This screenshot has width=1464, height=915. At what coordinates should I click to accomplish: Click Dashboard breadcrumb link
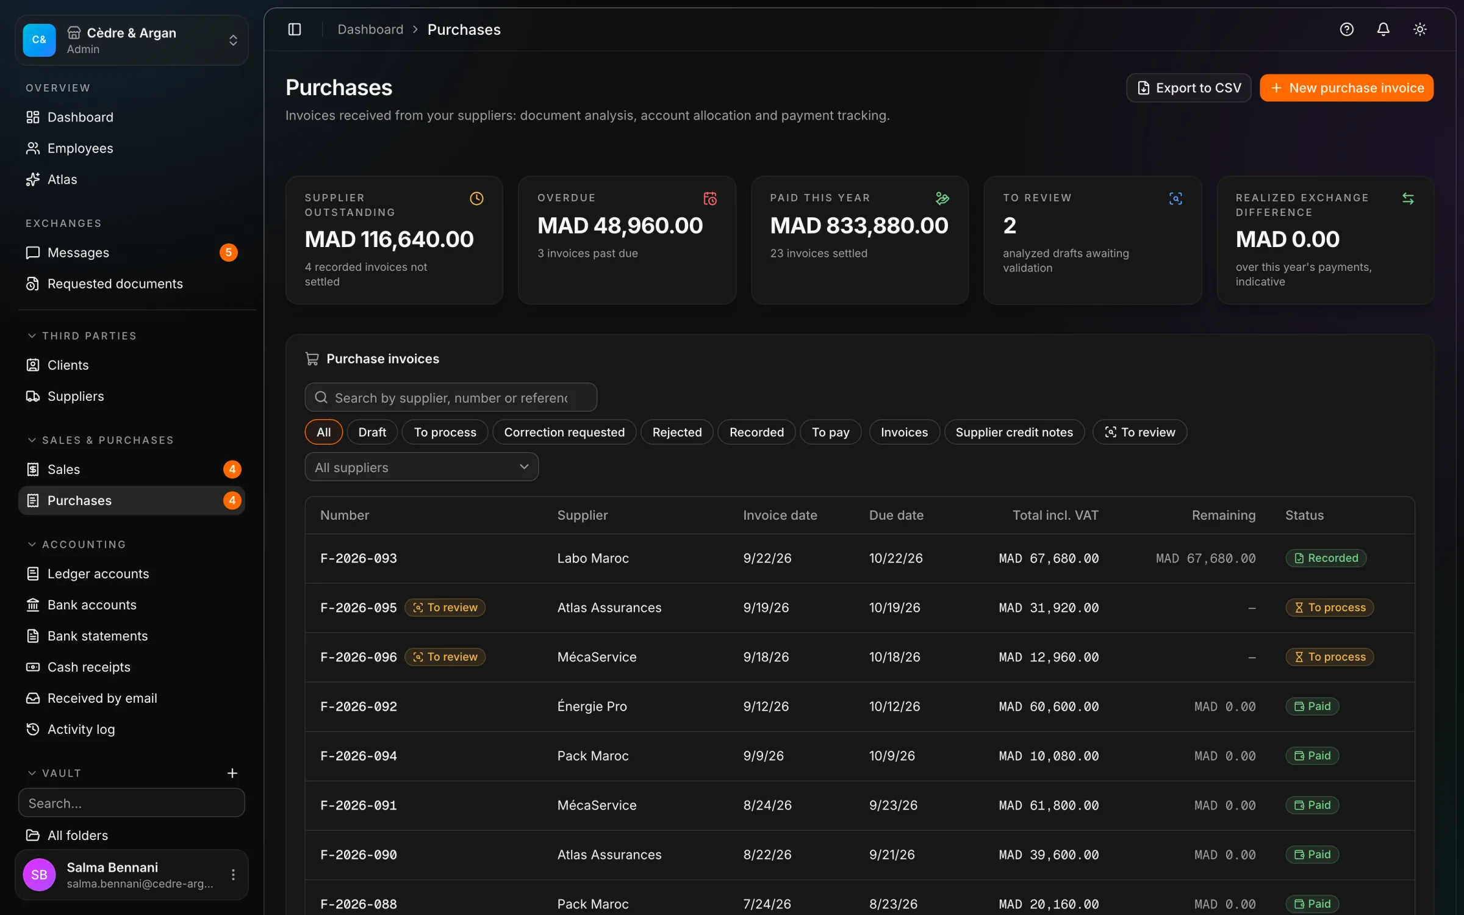[x=370, y=29]
